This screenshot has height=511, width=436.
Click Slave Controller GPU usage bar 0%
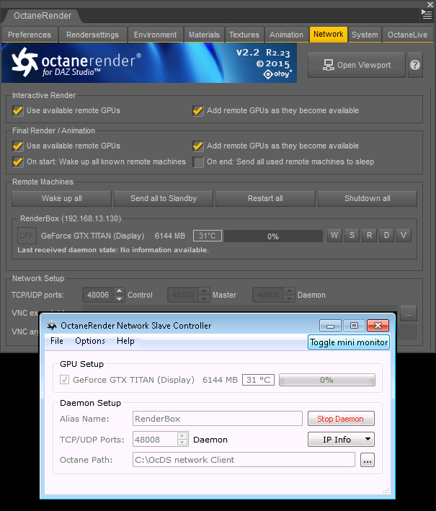pos(327,380)
